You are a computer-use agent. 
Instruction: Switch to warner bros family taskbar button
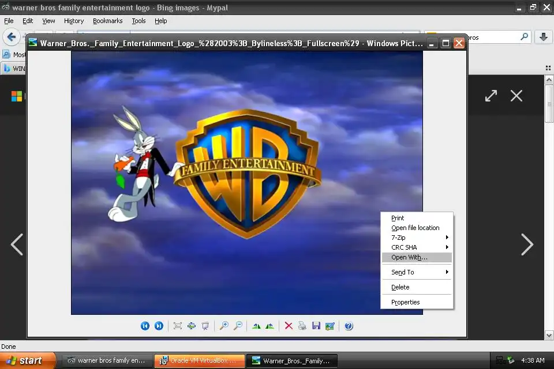pos(107,360)
